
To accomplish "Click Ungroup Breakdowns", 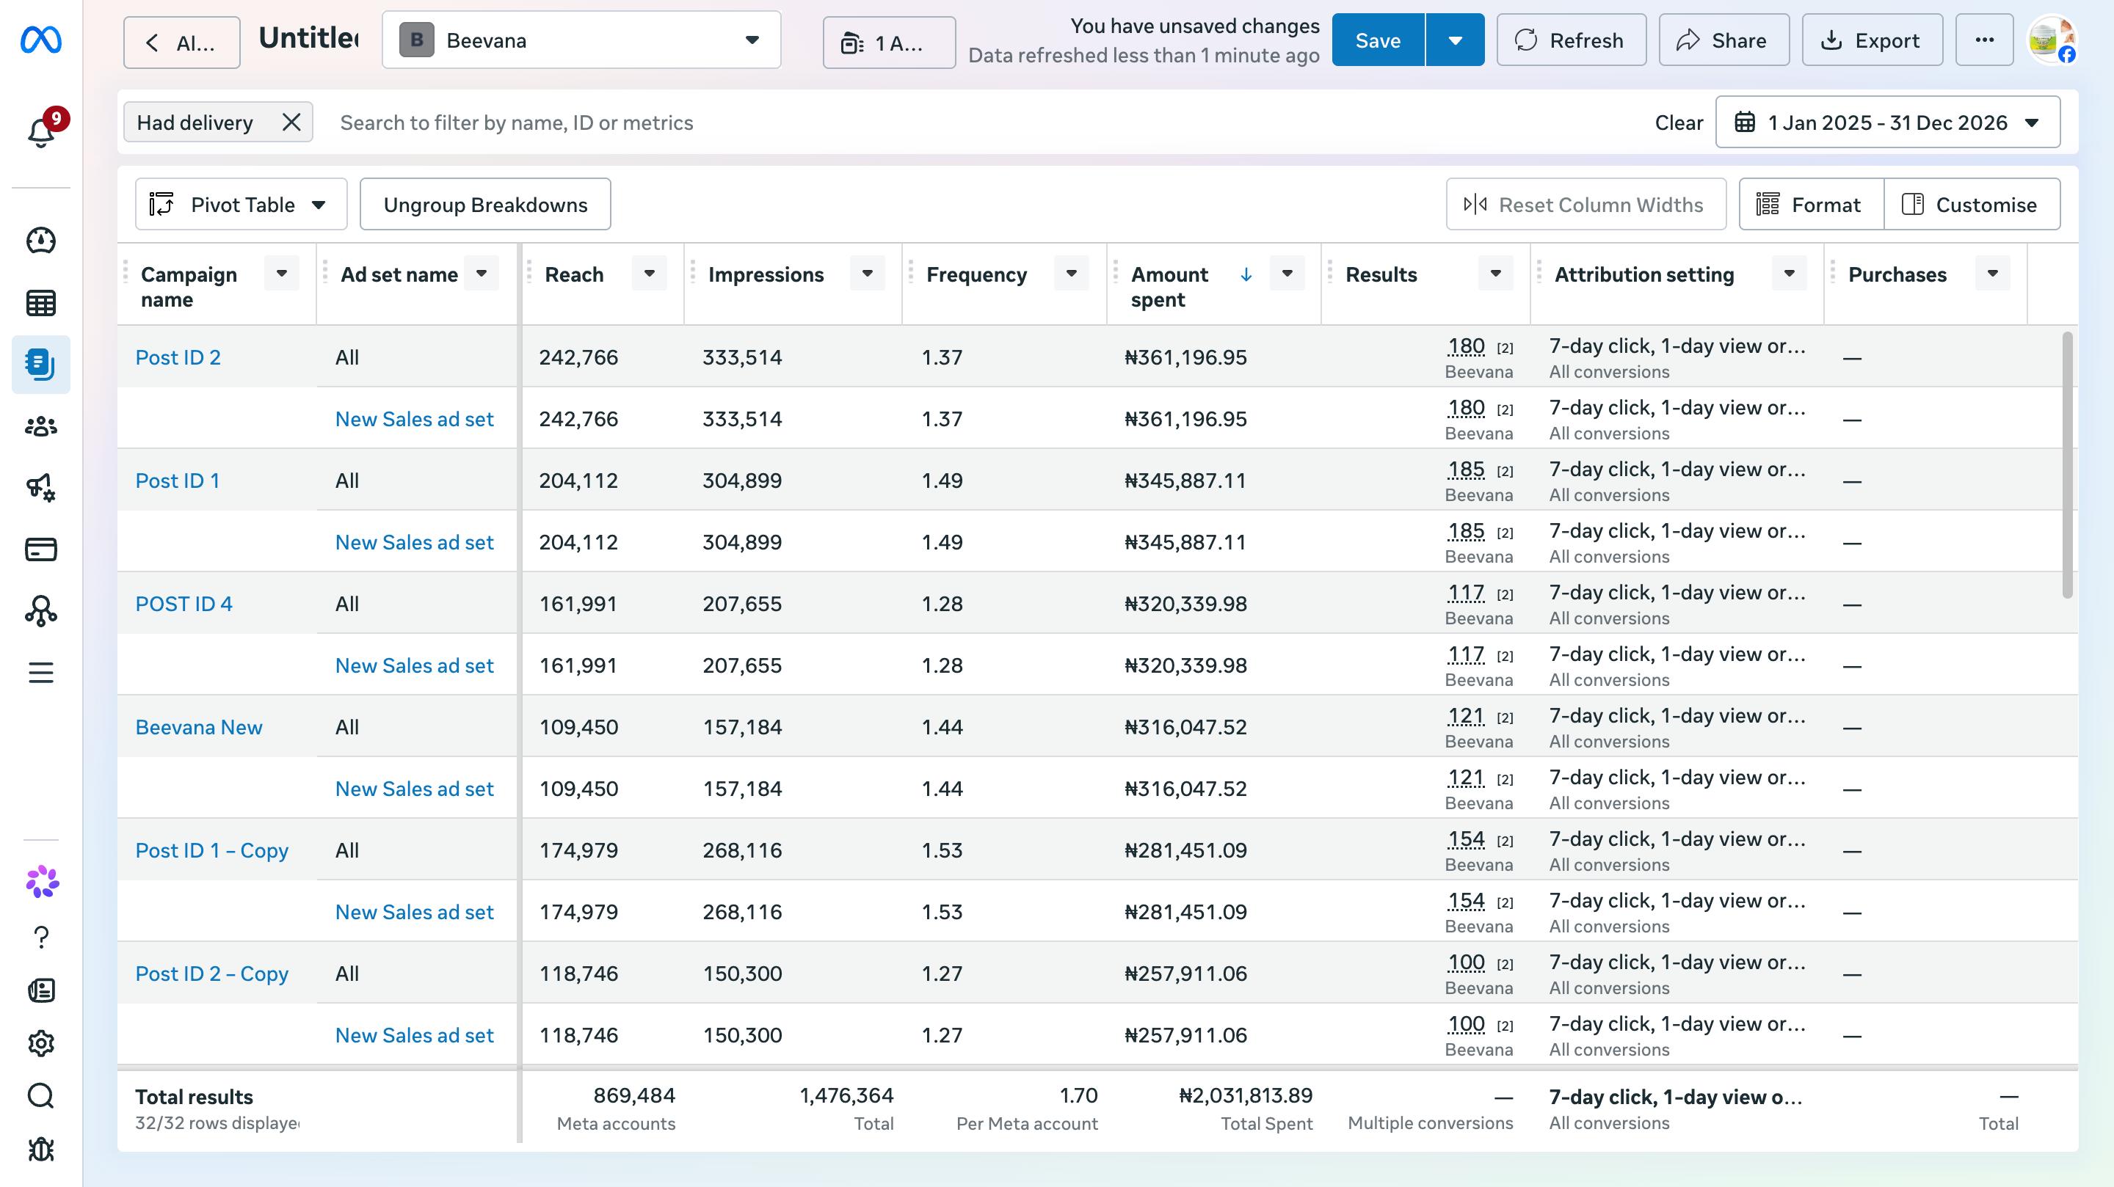I will [x=485, y=204].
